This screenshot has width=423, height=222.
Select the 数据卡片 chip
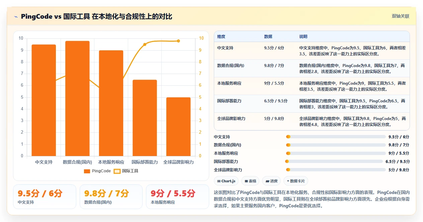pyautogui.click(x=296, y=181)
